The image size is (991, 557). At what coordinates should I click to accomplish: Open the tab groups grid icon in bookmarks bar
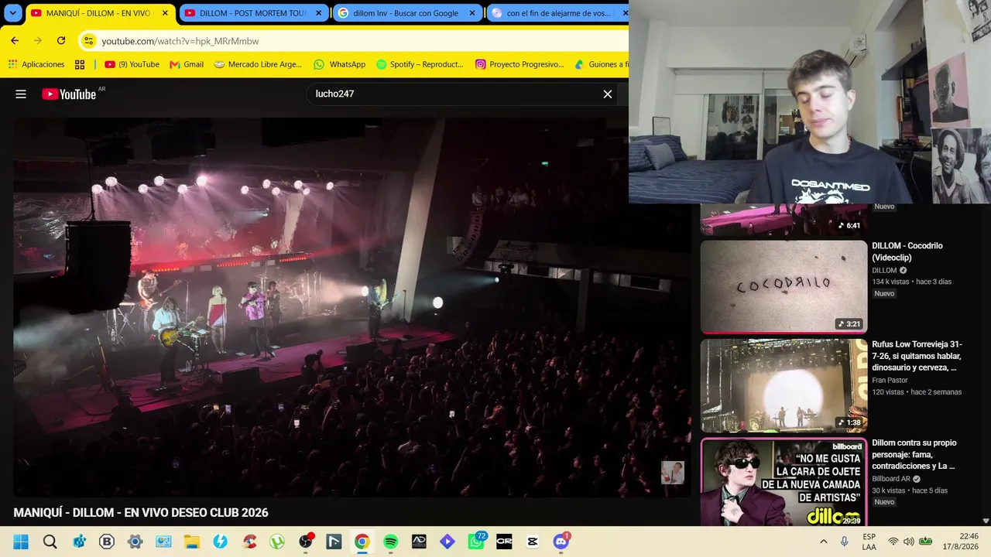coord(80,64)
